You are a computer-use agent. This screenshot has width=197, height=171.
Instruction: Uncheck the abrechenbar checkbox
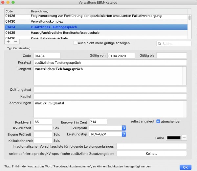[158, 121]
